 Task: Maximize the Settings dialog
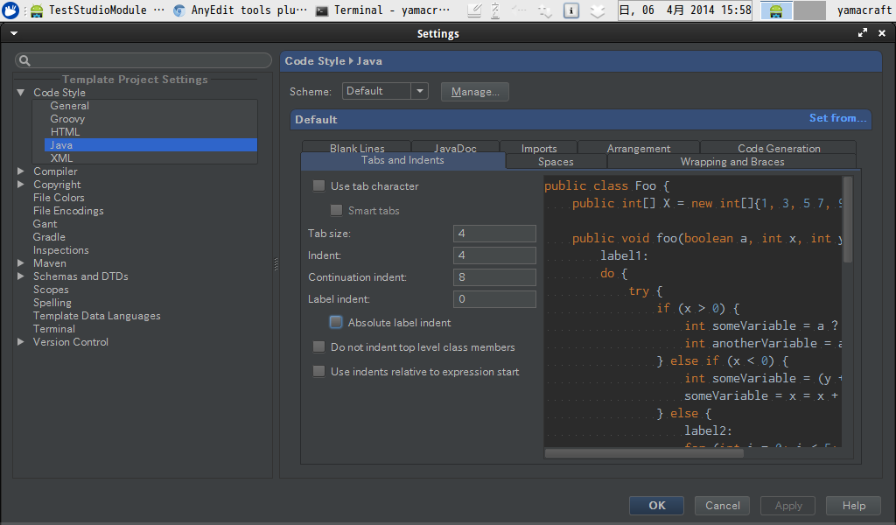tap(862, 33)
